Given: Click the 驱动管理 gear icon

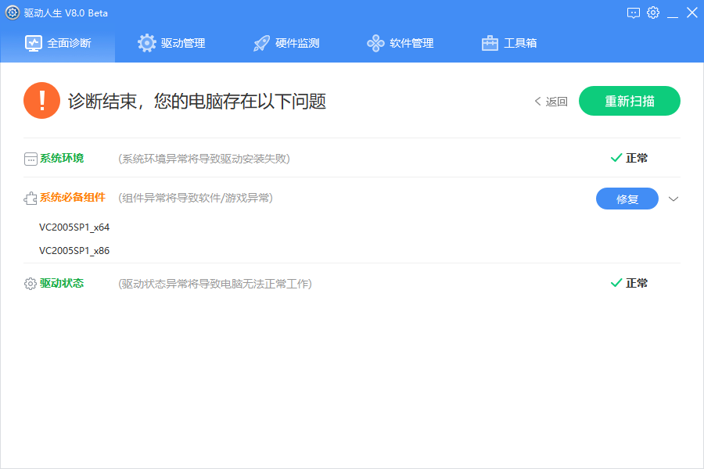Looking at the screenshot, I should point(147,43).
